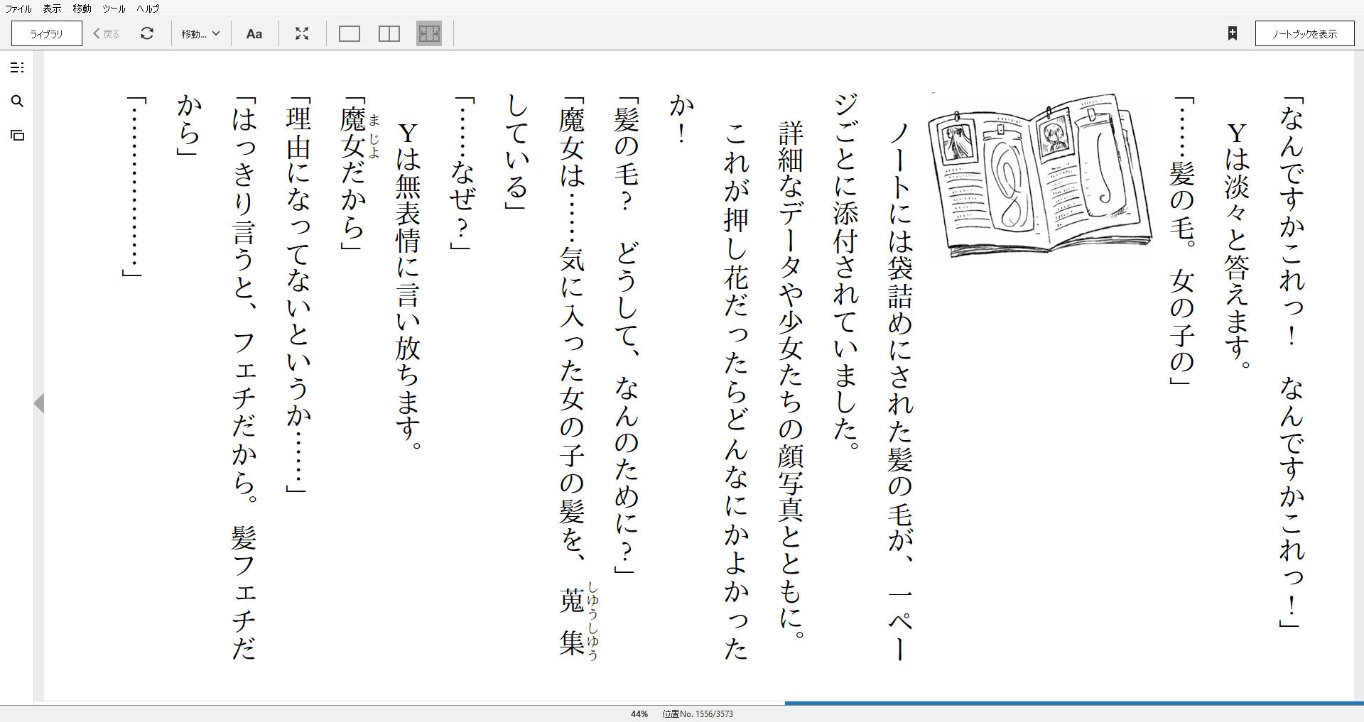Image resolution: width=1364 pixels, height=722 pixels.
Task: Click the ライブラリ button
Action: 47,33
